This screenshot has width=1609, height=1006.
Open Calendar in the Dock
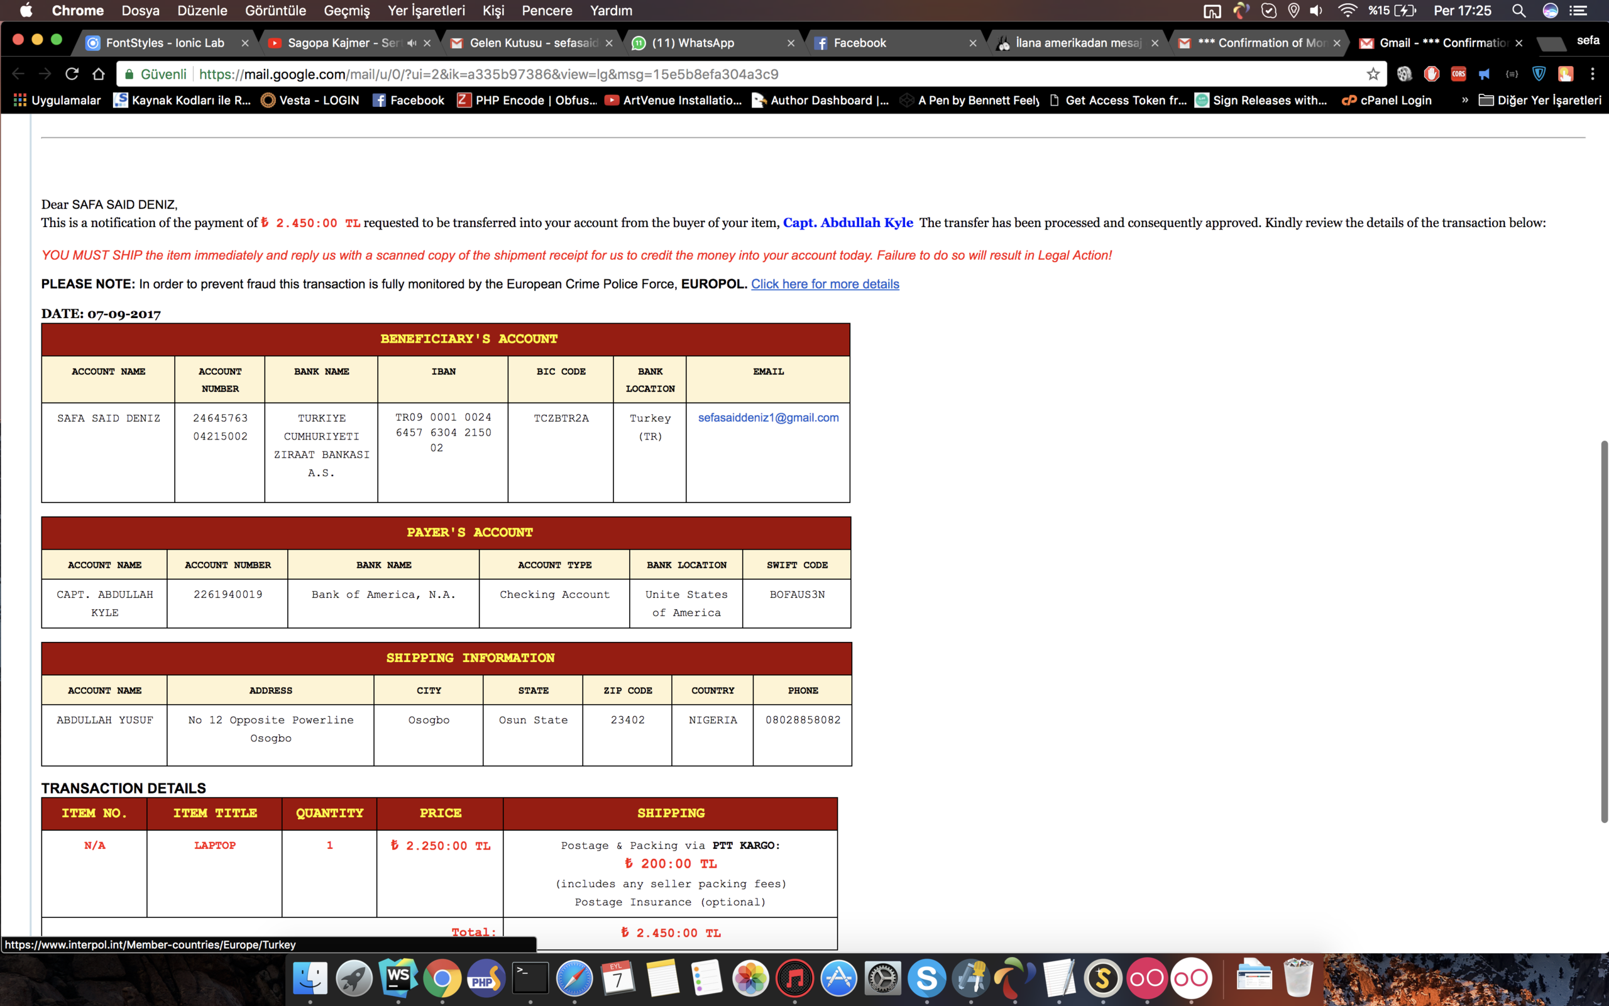tap(618, 979)
